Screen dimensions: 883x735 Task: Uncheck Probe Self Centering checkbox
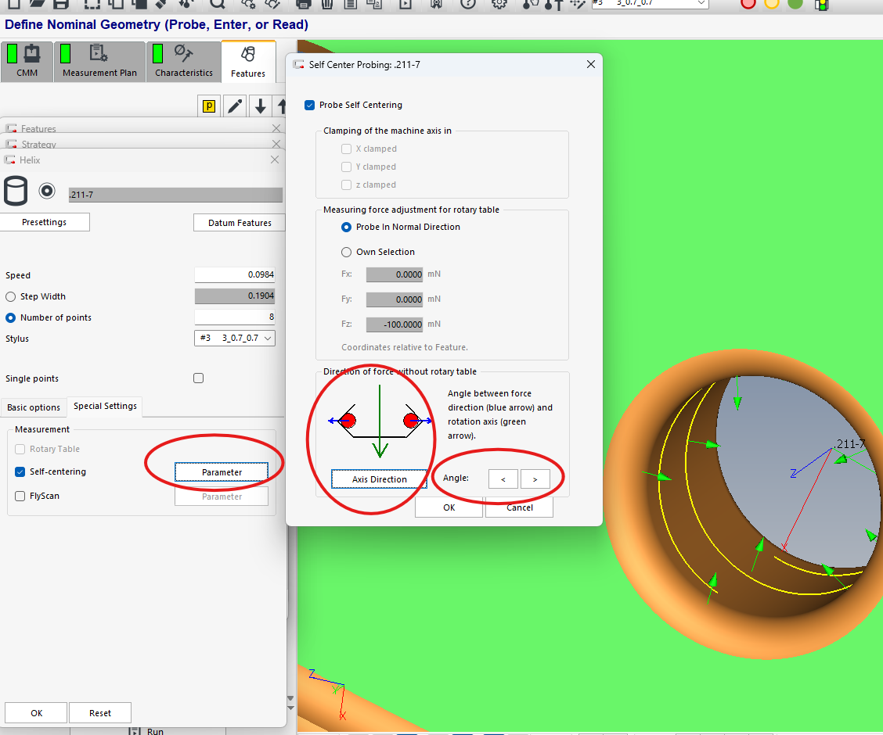pyautogui.click(x=310, y=105)
